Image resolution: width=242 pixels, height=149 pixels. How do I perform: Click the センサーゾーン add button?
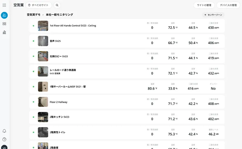(x=214, y=14)
